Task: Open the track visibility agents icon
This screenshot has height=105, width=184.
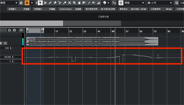Action: [x=9, y=30]
